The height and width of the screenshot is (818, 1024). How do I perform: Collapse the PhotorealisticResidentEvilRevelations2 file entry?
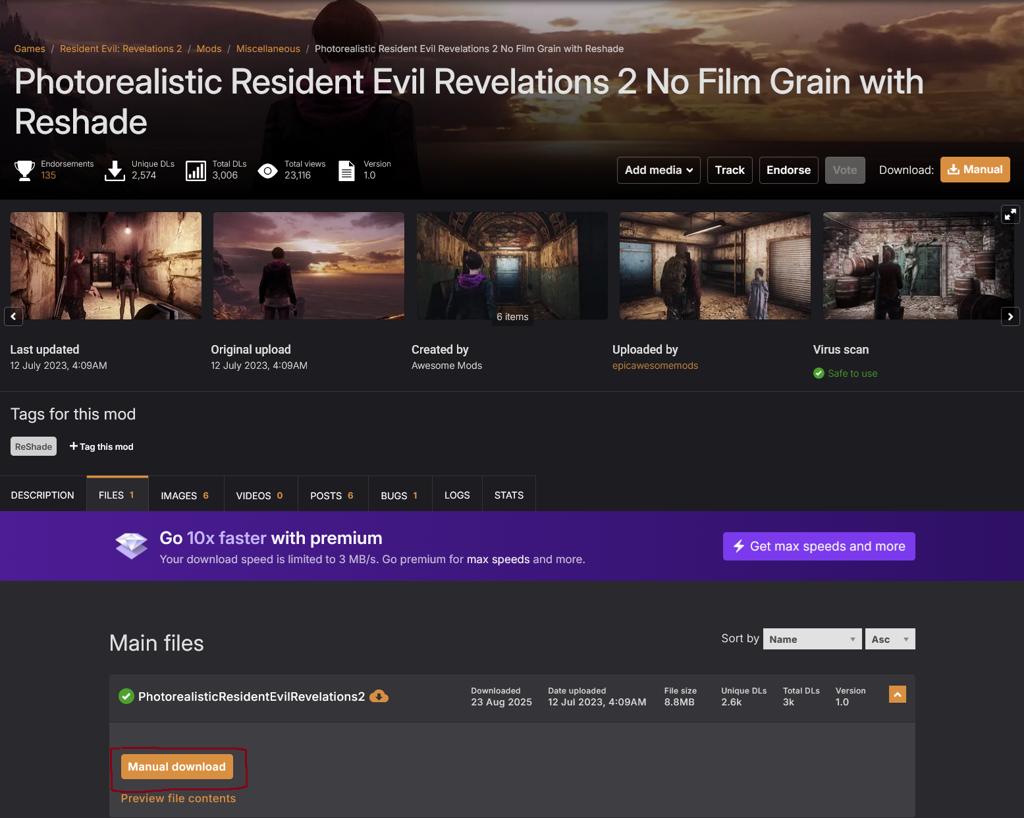click(898, 694)
